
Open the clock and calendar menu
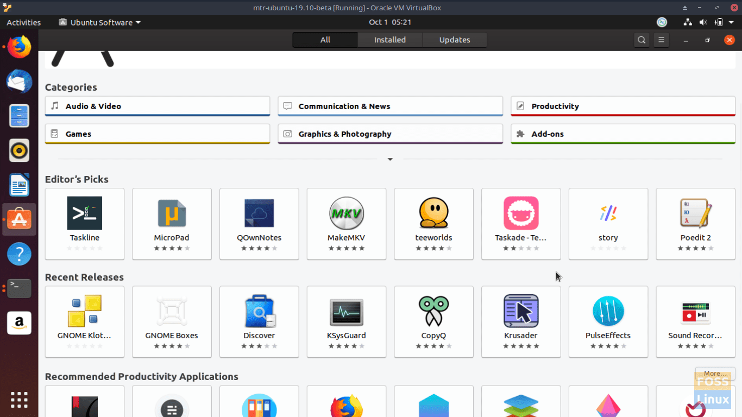tap(390, 22)
